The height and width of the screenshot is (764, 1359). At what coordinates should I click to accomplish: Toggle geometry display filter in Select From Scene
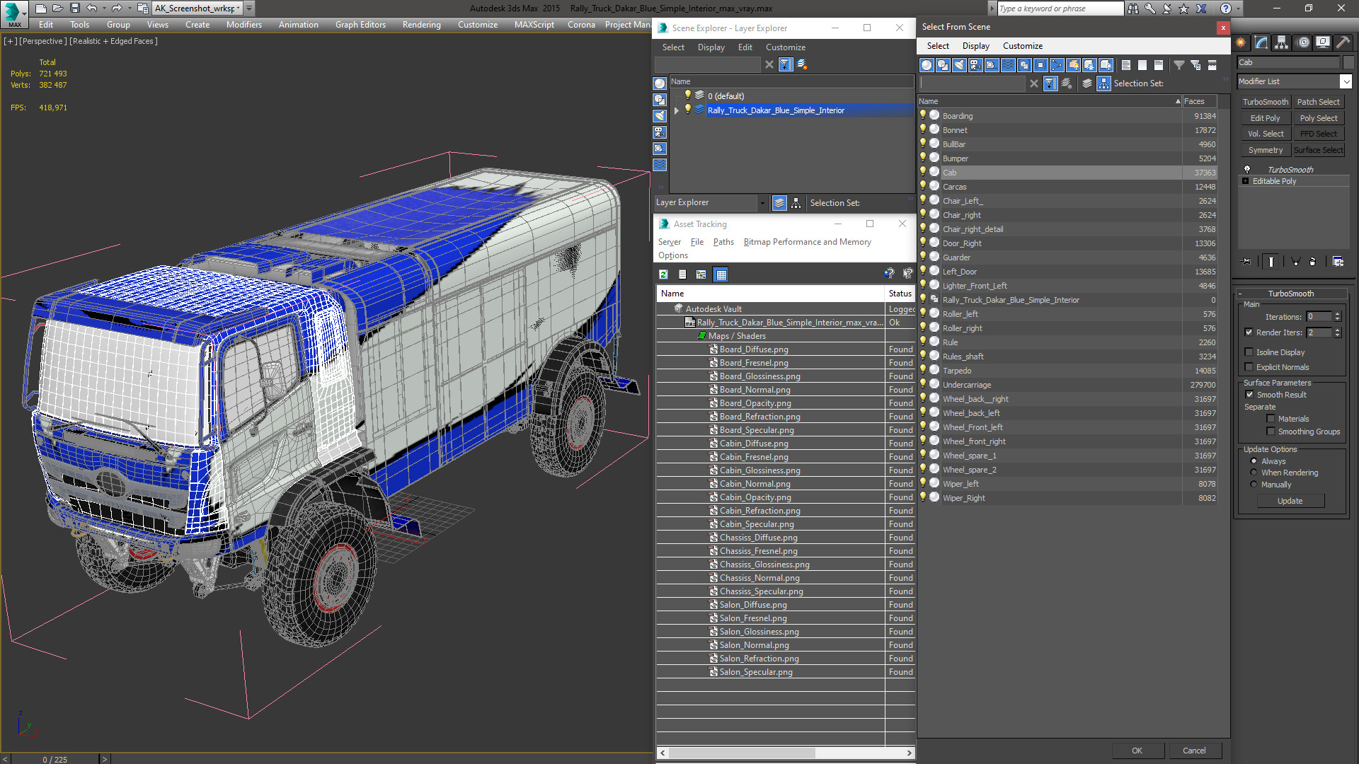coord(927,65)
